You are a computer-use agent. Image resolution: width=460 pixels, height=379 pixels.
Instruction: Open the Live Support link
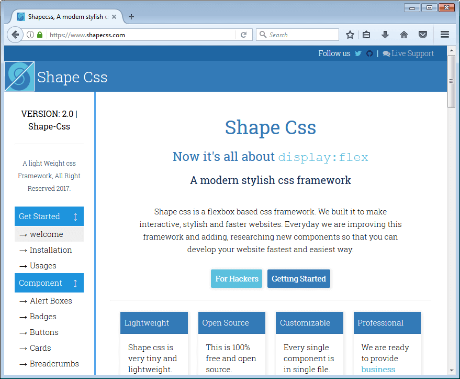pyautogui.click(x=408, y=53)
